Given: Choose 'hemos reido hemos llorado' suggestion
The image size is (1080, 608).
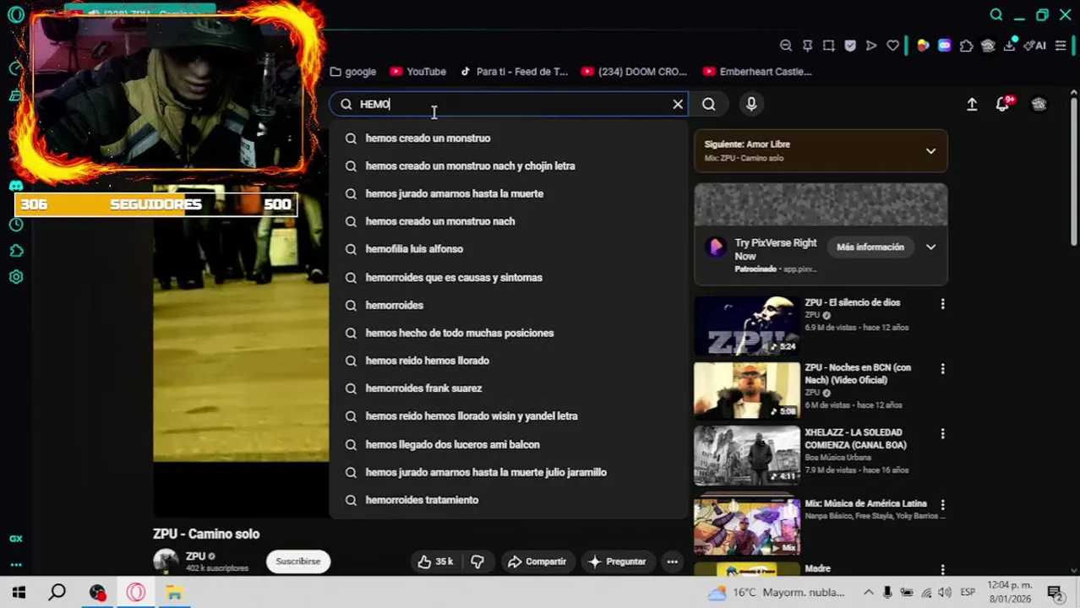Looking at the screenshot, I should point(509,361).
